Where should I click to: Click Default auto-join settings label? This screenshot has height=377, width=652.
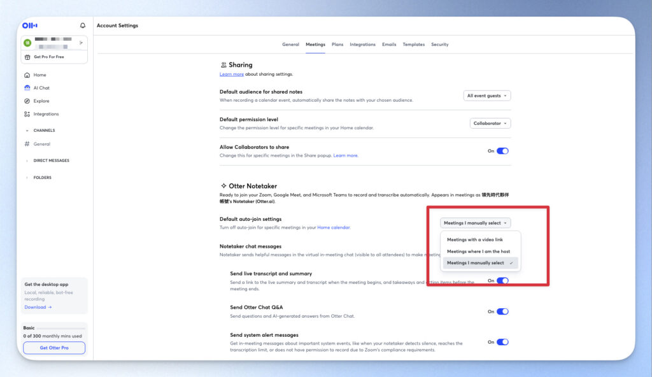coord(250,219)
